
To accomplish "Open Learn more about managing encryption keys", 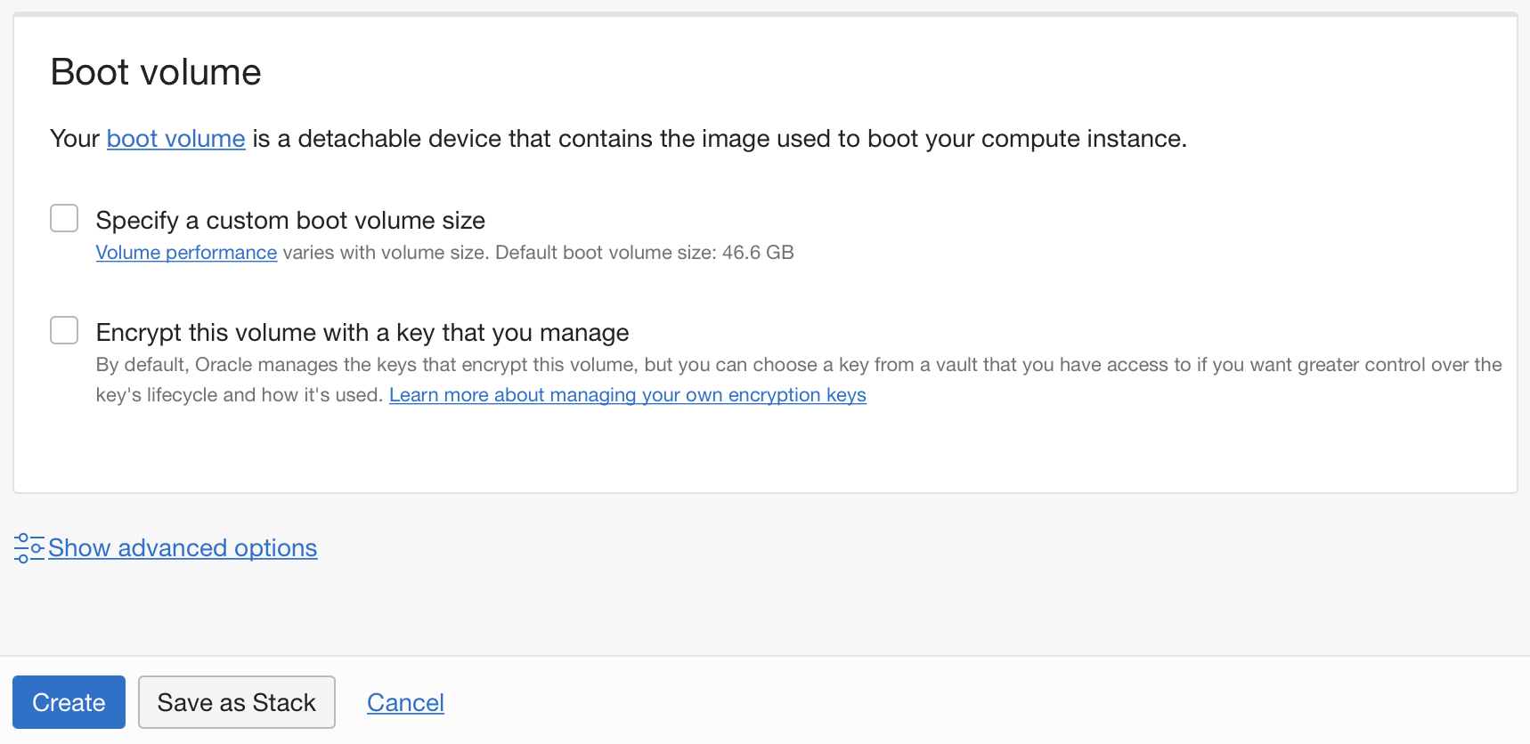I will (x=627, y=395).
